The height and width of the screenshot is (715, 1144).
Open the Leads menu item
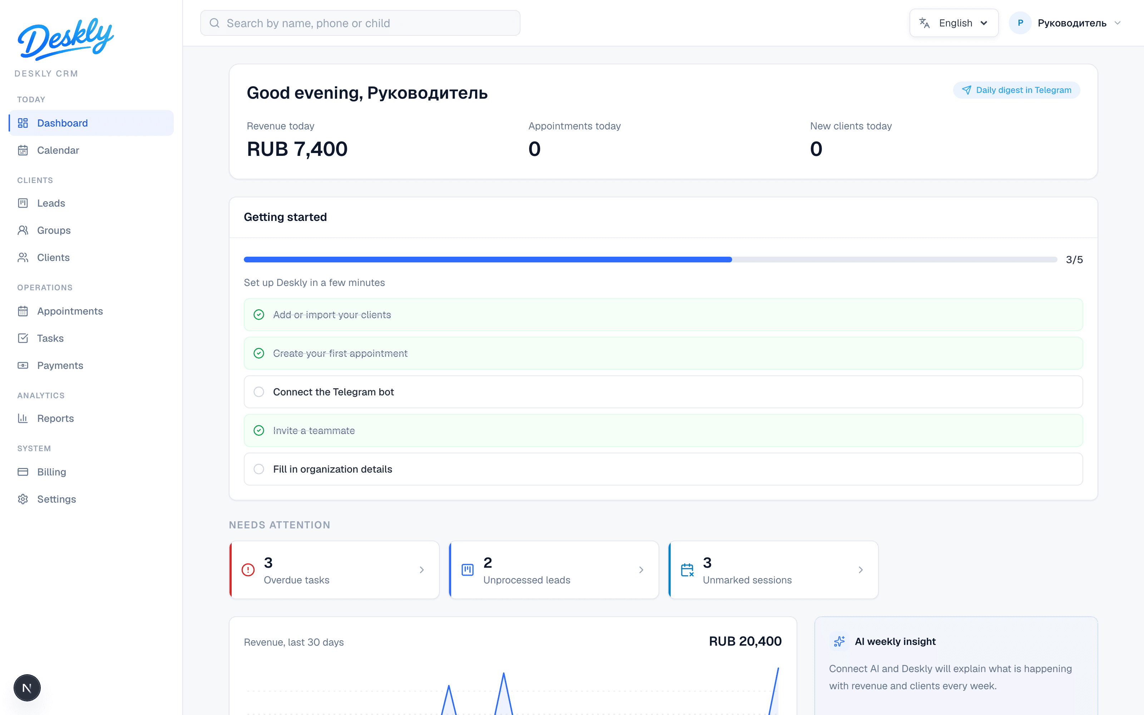(x=91, y=203)
